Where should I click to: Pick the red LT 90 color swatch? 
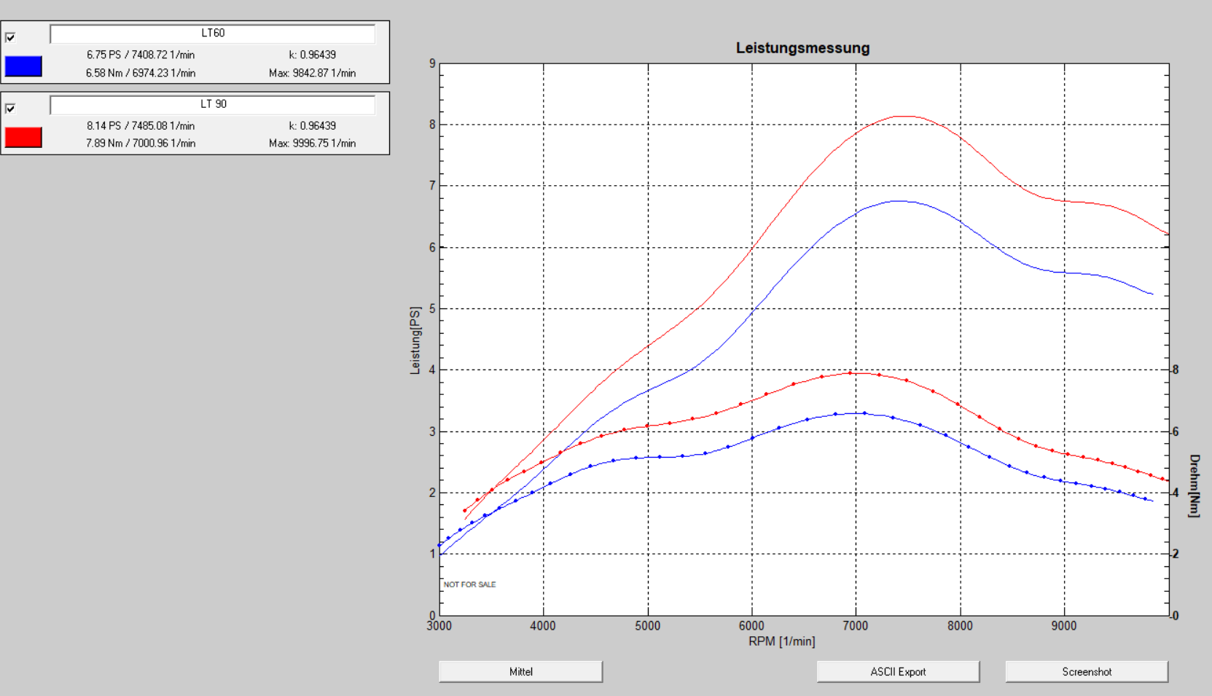tap(23, 137)
